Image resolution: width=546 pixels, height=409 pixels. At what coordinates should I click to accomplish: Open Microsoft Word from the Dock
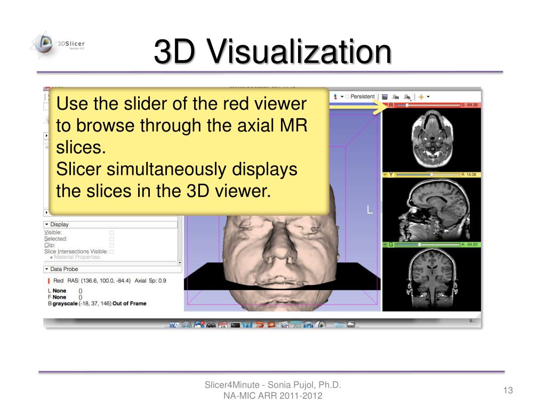click(247, 325)
